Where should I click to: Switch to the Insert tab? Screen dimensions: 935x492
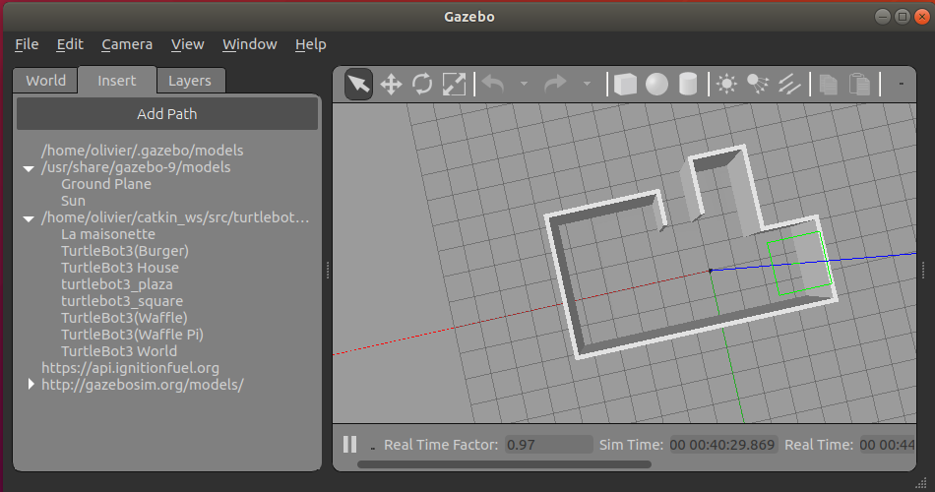click(117, 81)
